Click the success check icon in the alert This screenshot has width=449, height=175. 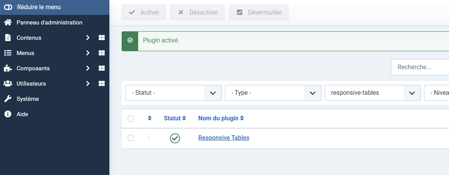tap(130, 41)
